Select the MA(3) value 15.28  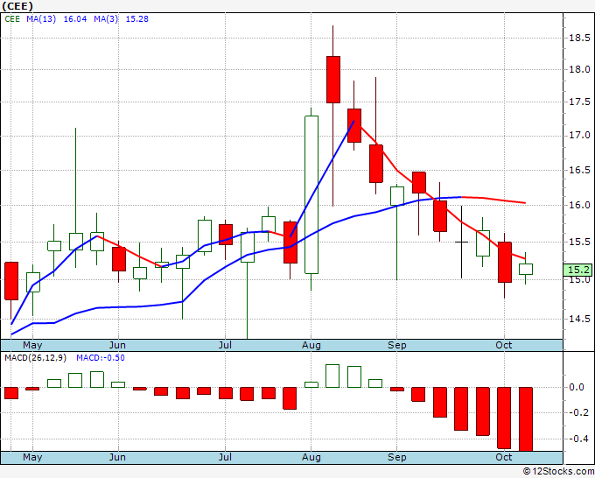137,19
